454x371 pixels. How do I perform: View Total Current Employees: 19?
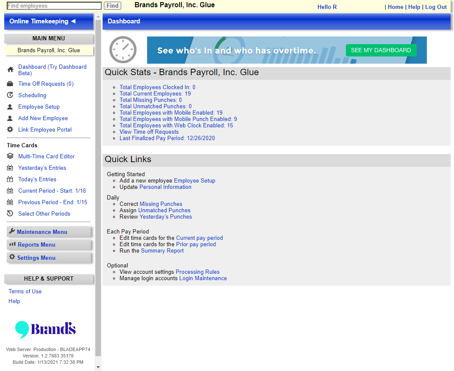click(x=155, y=94)
